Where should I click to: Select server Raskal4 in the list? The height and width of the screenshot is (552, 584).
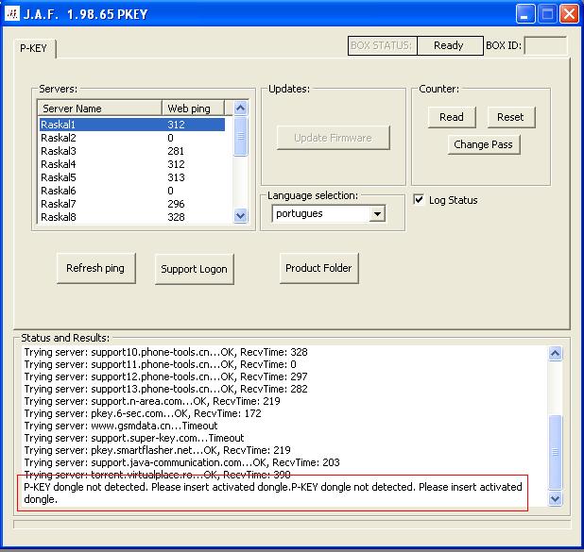tap(132, 164)
